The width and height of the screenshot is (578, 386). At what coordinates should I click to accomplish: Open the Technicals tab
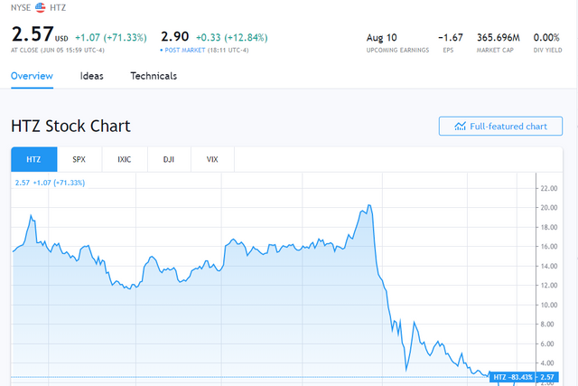pyautogui.click(x=154, y=76)
